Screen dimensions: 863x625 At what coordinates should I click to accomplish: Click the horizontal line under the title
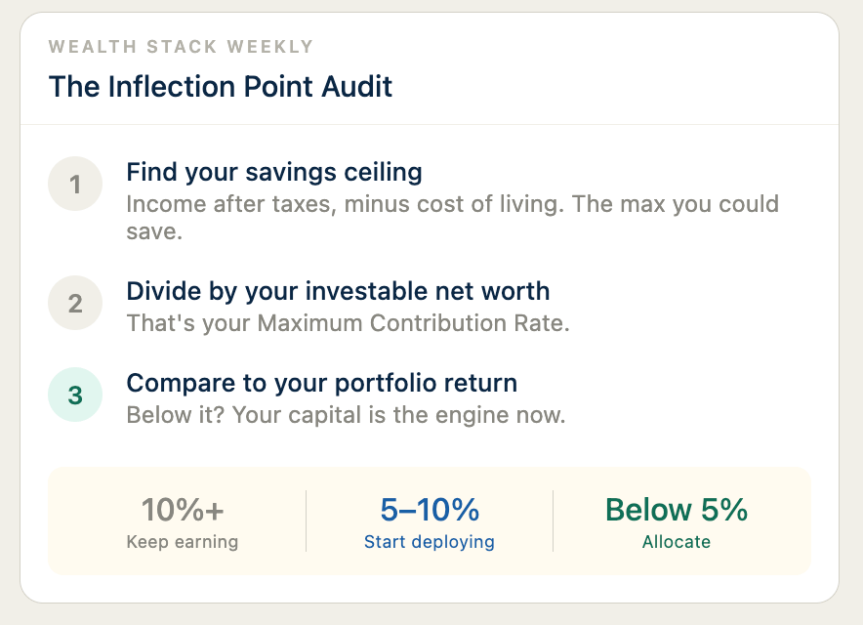coord(430,125)
